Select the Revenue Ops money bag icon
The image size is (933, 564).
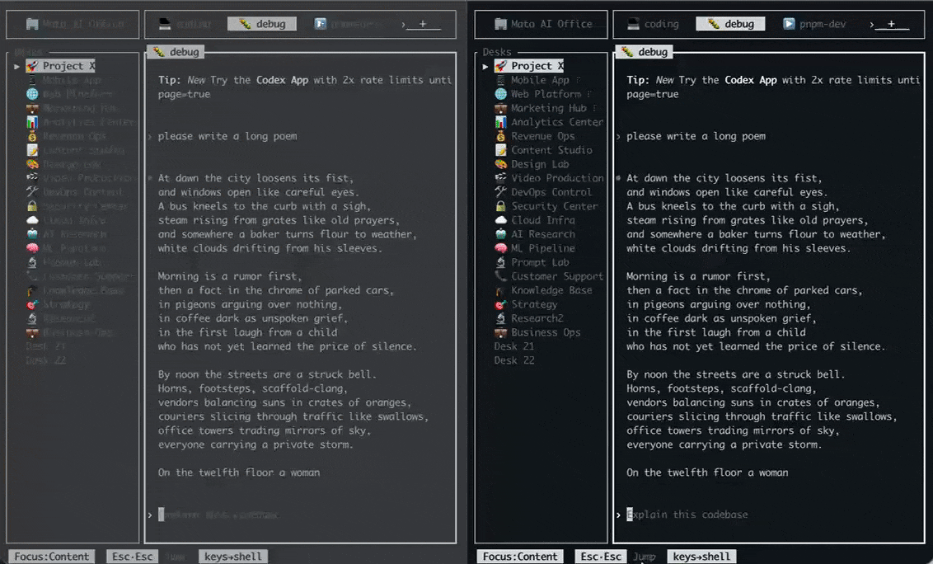(501, 136)
